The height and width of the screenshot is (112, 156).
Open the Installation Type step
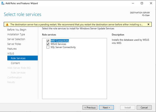coord(16,34)
